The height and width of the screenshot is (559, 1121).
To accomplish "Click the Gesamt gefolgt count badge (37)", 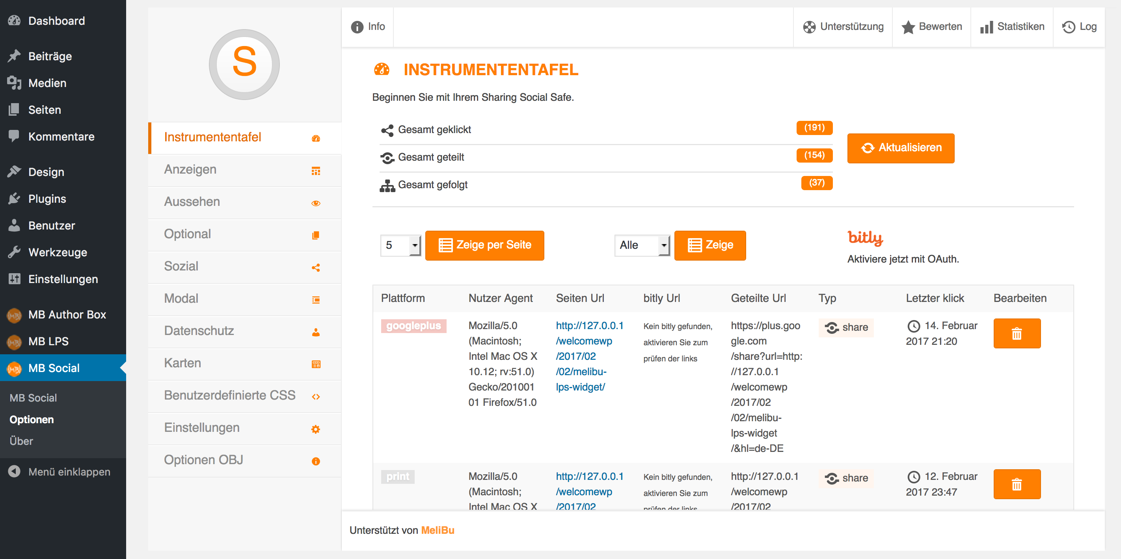I will click(x=817, y=183).
